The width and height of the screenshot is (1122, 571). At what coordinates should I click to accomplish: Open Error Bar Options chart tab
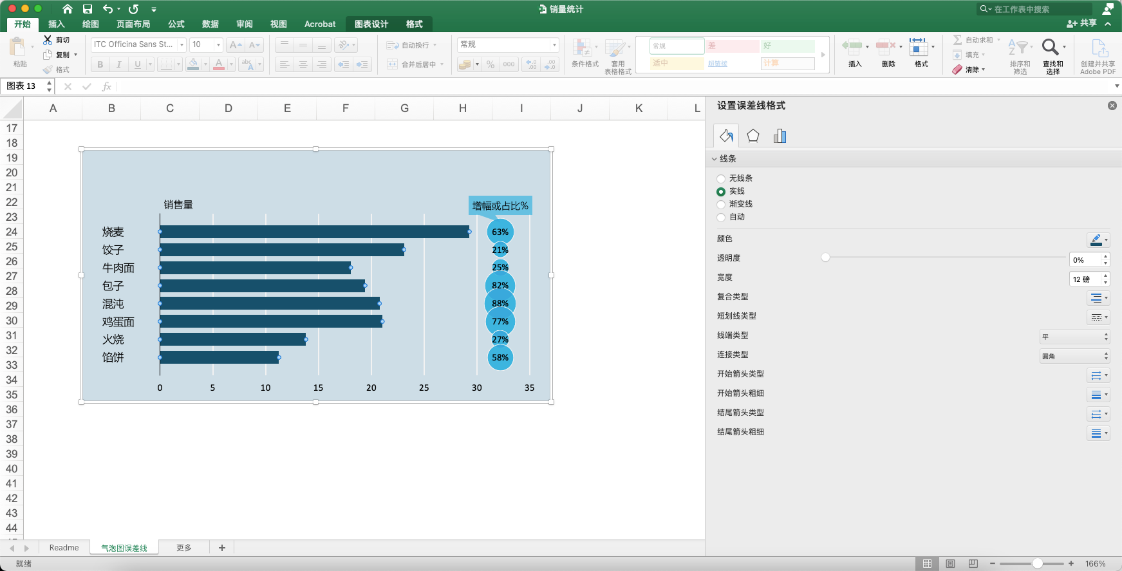tap(780, 136)
